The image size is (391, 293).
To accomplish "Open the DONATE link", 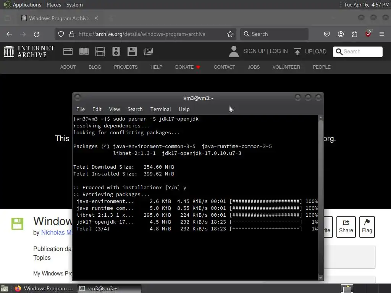I will pyautogui.click(x=187, y=67).
